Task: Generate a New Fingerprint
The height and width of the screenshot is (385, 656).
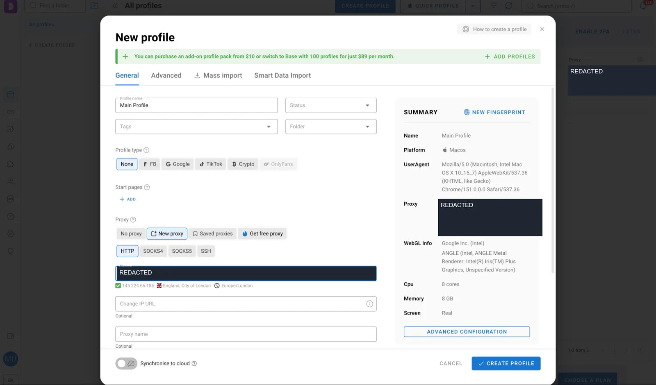Action: tap(494, 113)
